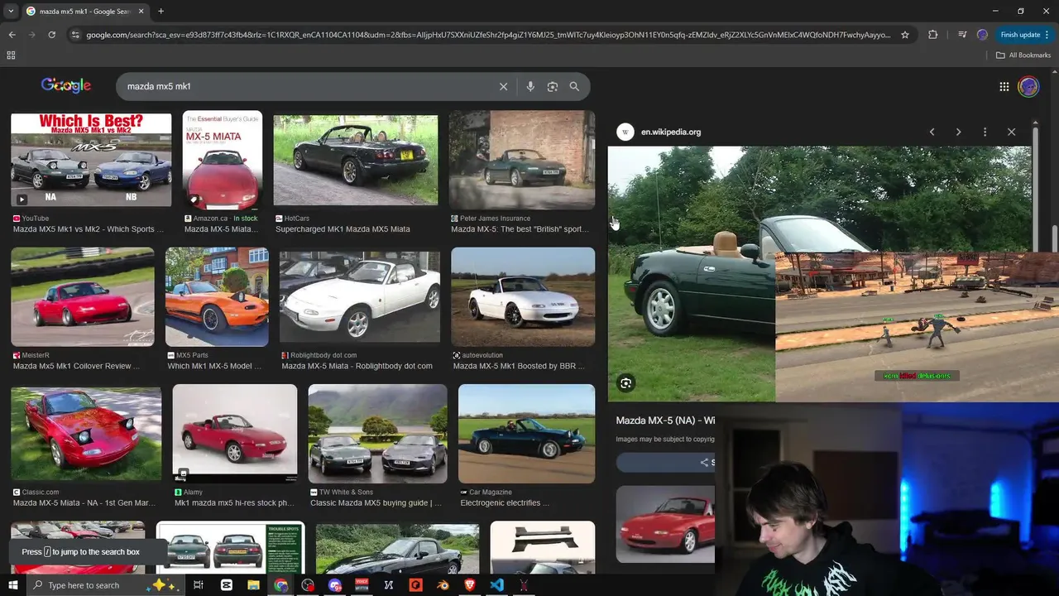Image resolution: width=1059 pixels, height=596 pixels.
Task: View site information icon in address bar
Action: click(x=75, y=35)
